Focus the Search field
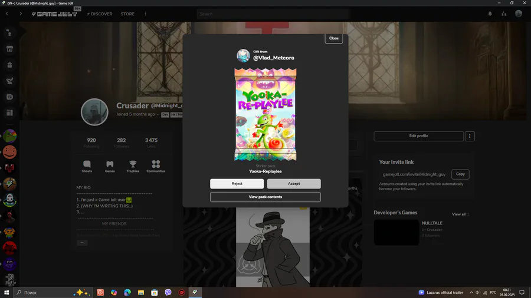Image resolution: width=531 pixels, height=298 pixels. coord(273,14)
